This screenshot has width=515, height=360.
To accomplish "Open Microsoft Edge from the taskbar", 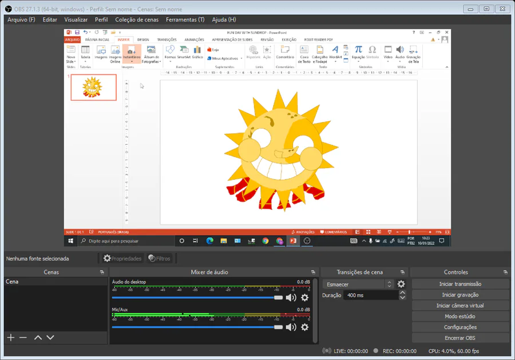I will coord(209,241).
